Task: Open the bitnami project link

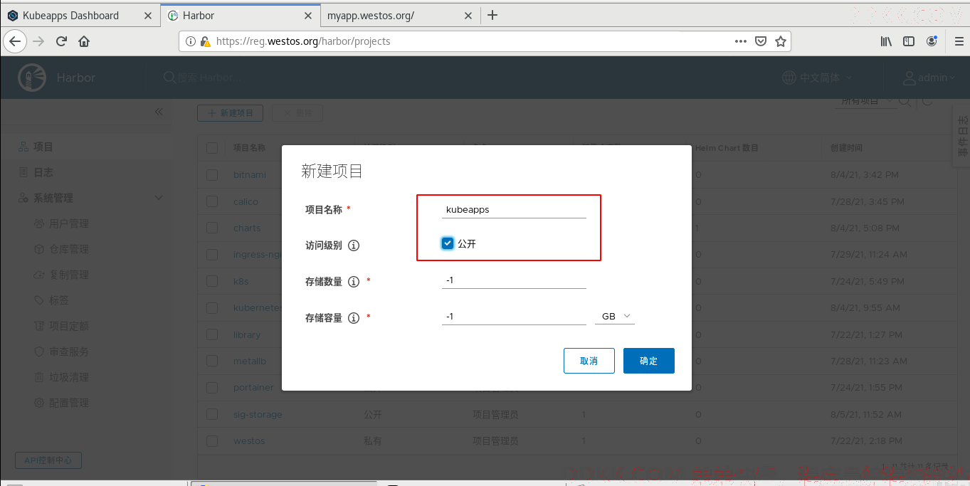Action: point(250,175)
